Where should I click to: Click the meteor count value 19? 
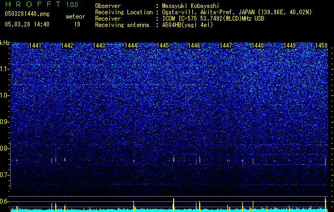pyautogui.click(x=77, y=24)
